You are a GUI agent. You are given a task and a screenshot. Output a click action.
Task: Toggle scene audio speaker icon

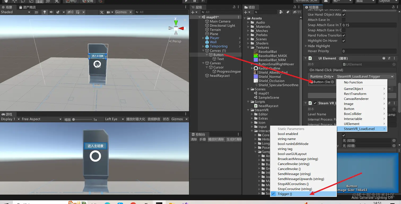pos(51,12)
